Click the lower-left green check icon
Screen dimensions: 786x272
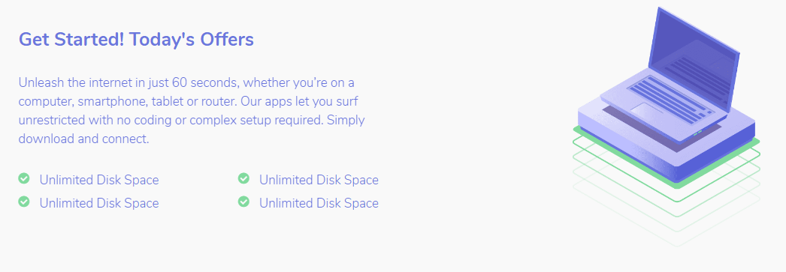pyautogui.click(x=23, y=202)
